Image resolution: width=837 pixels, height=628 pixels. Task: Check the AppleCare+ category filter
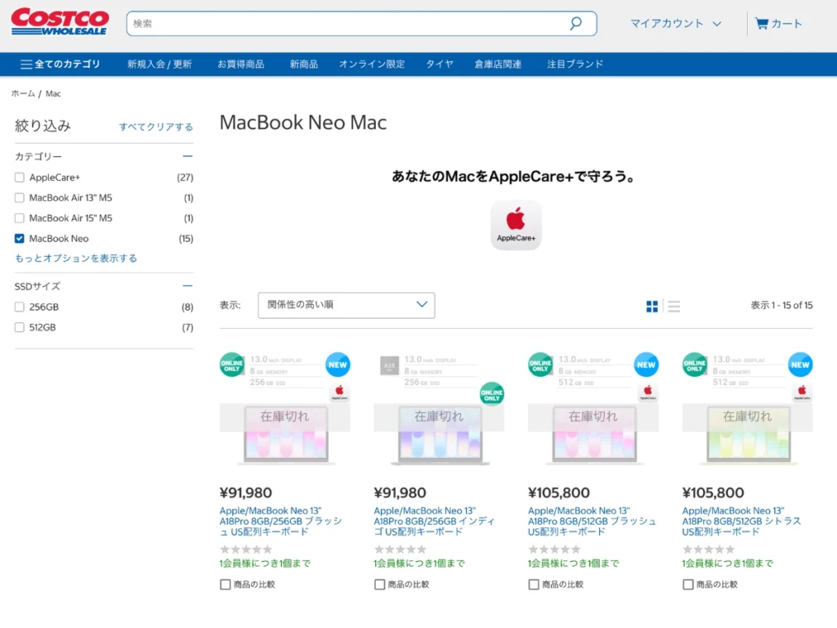[20, 177]
